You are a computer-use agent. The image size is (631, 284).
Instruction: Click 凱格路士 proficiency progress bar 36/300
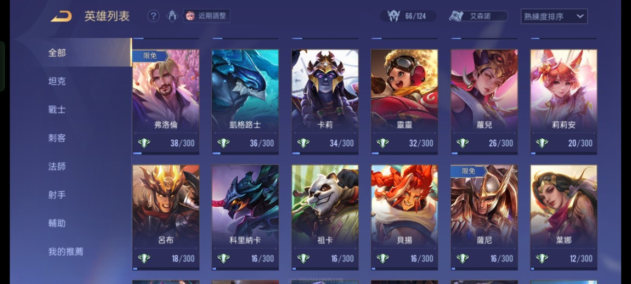(245, 153)
